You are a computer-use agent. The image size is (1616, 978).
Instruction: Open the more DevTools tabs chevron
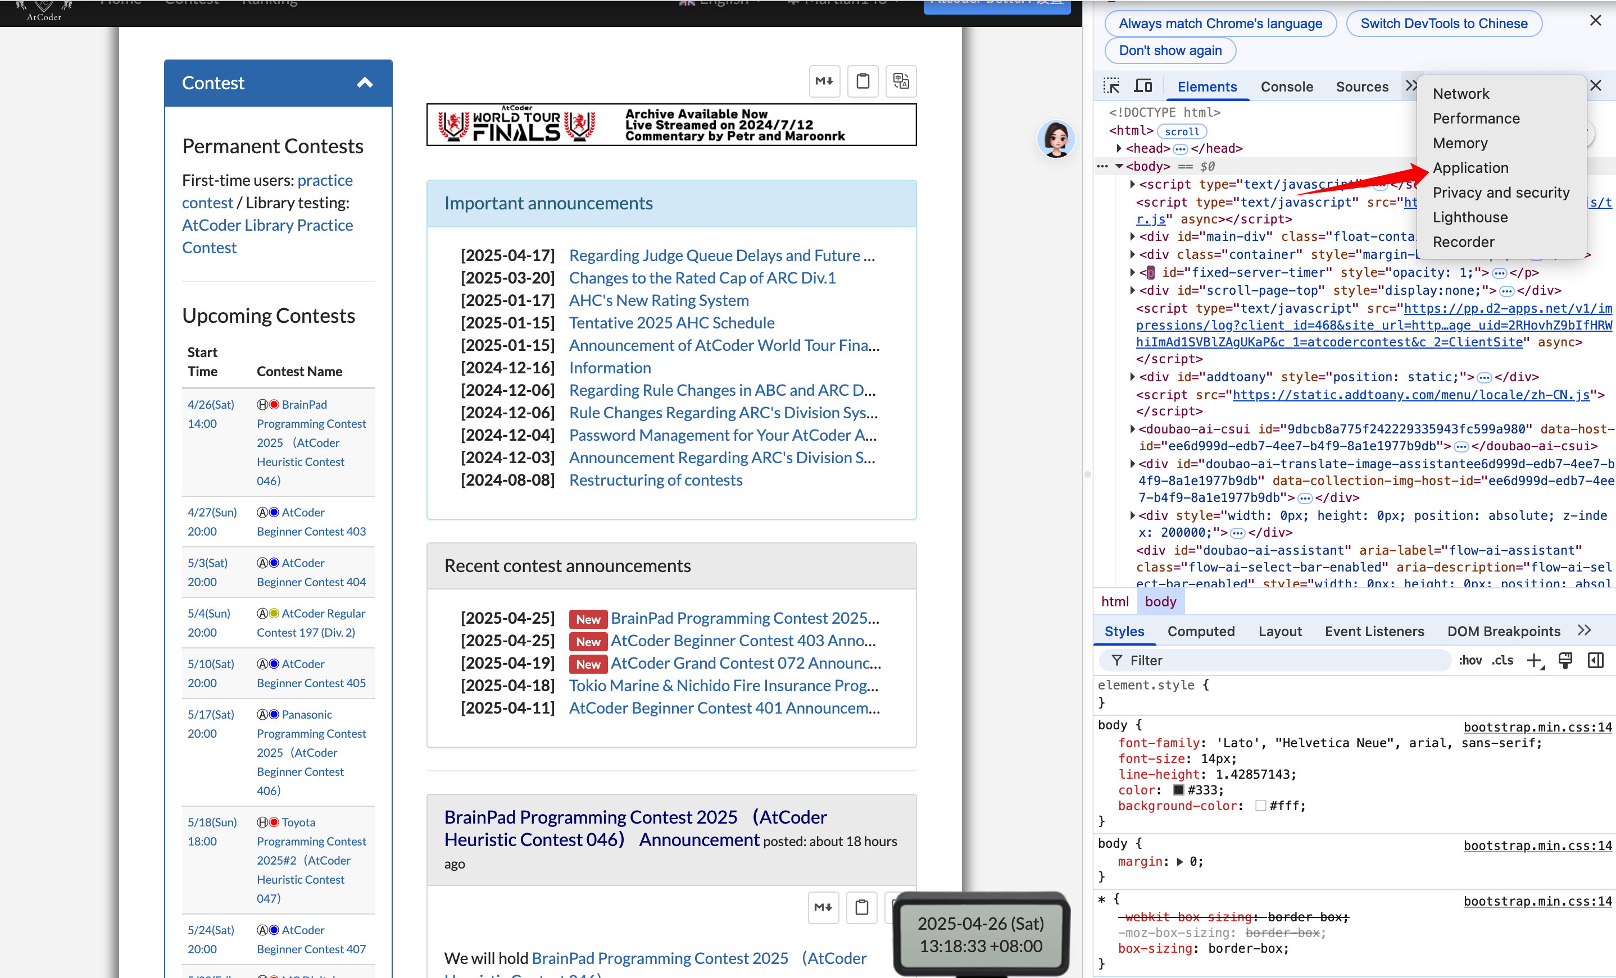pyautogui.click(x=1411, y=86)
